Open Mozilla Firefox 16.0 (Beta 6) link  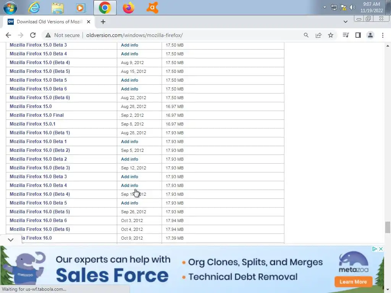(40, 229)
